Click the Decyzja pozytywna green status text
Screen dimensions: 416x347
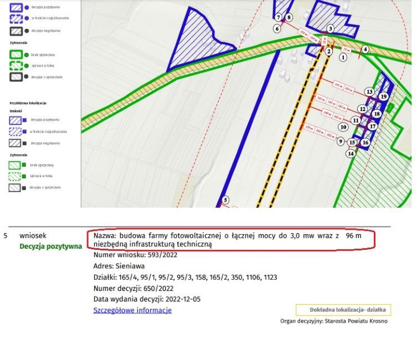point(50,245)
